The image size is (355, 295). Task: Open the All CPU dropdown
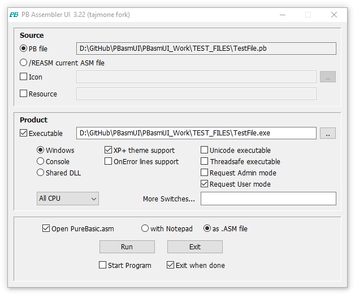tap(68, 199)
